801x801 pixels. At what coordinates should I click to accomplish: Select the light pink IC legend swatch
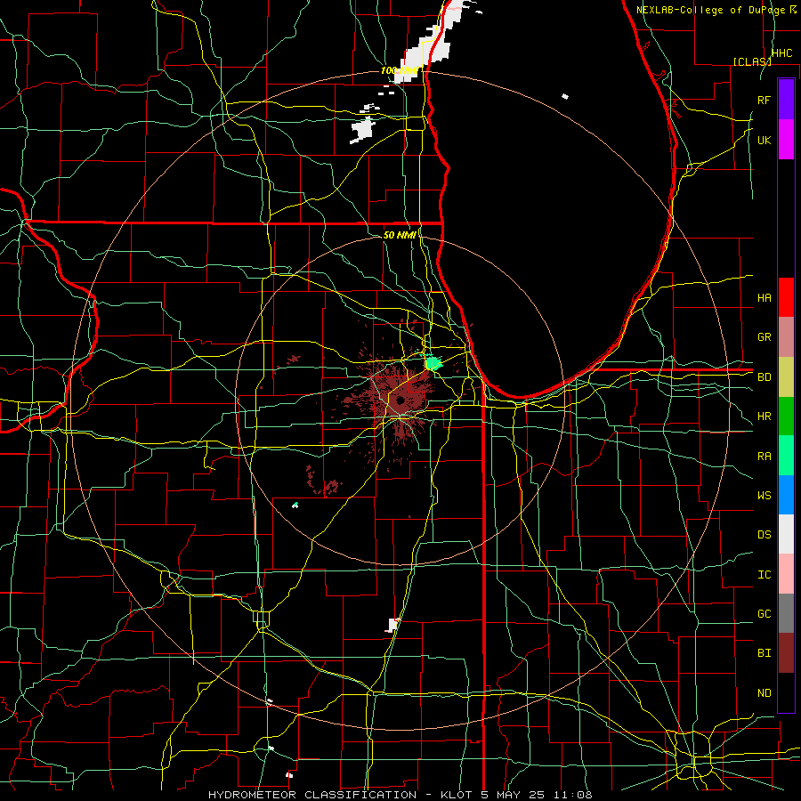[x=786, y=574]
